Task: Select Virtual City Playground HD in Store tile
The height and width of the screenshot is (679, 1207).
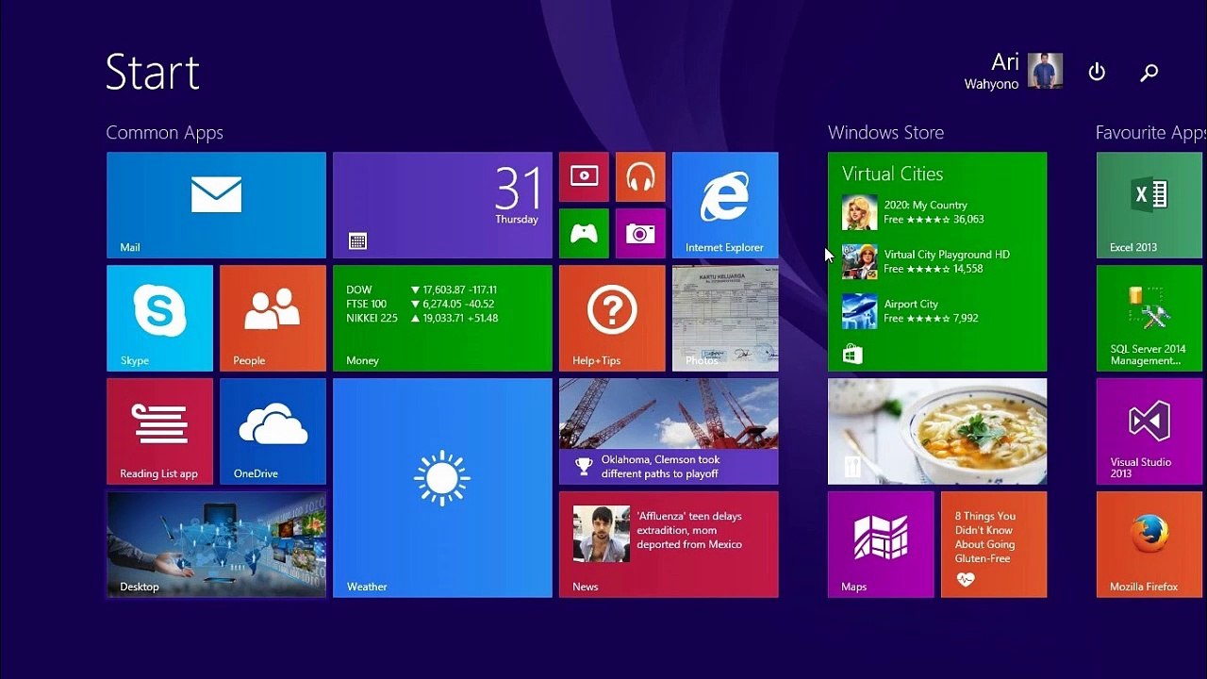Action: tap(926, 261)
